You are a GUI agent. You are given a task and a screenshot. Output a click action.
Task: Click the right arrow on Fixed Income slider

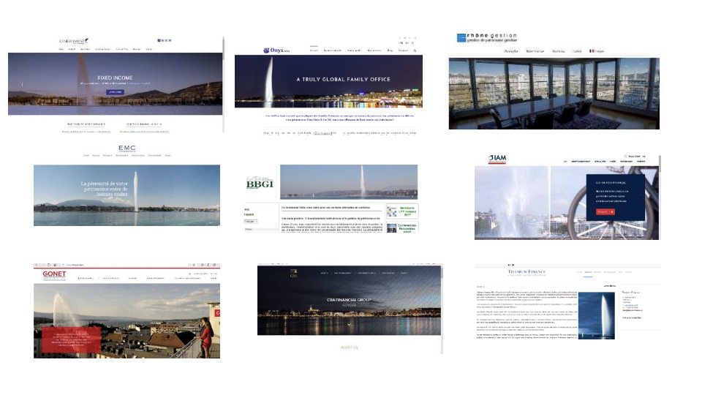click(x=208, y=85)
